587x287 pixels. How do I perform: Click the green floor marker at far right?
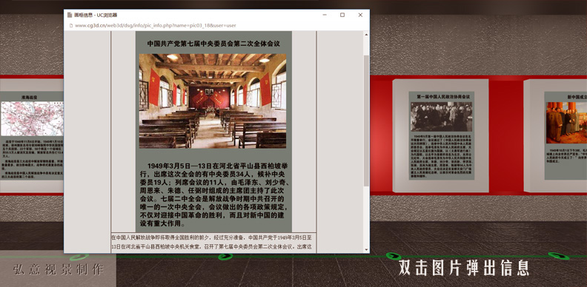[559, 256]
